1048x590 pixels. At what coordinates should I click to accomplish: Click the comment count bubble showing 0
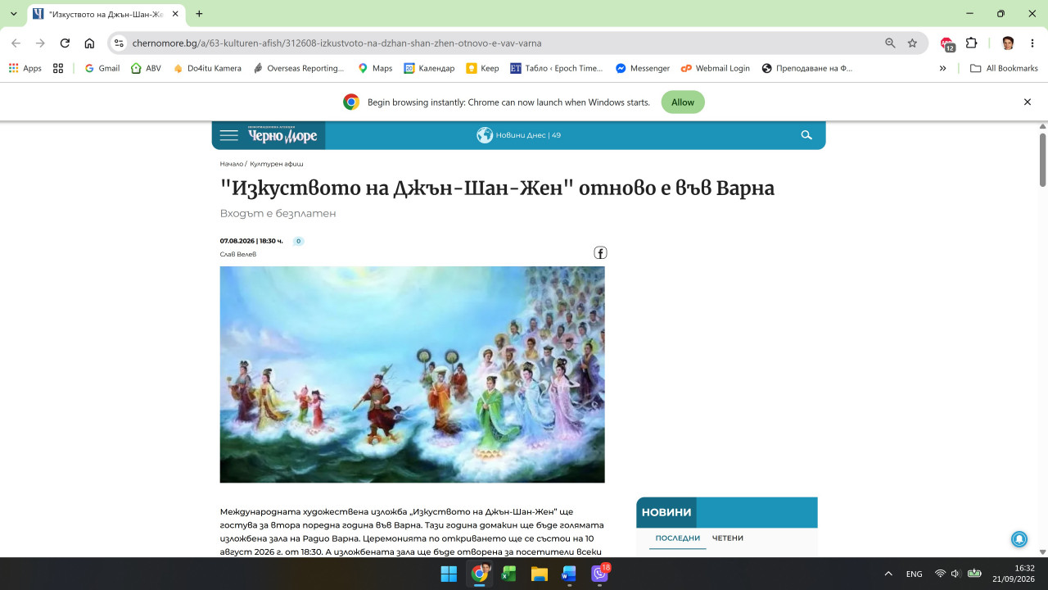(299, 241)
